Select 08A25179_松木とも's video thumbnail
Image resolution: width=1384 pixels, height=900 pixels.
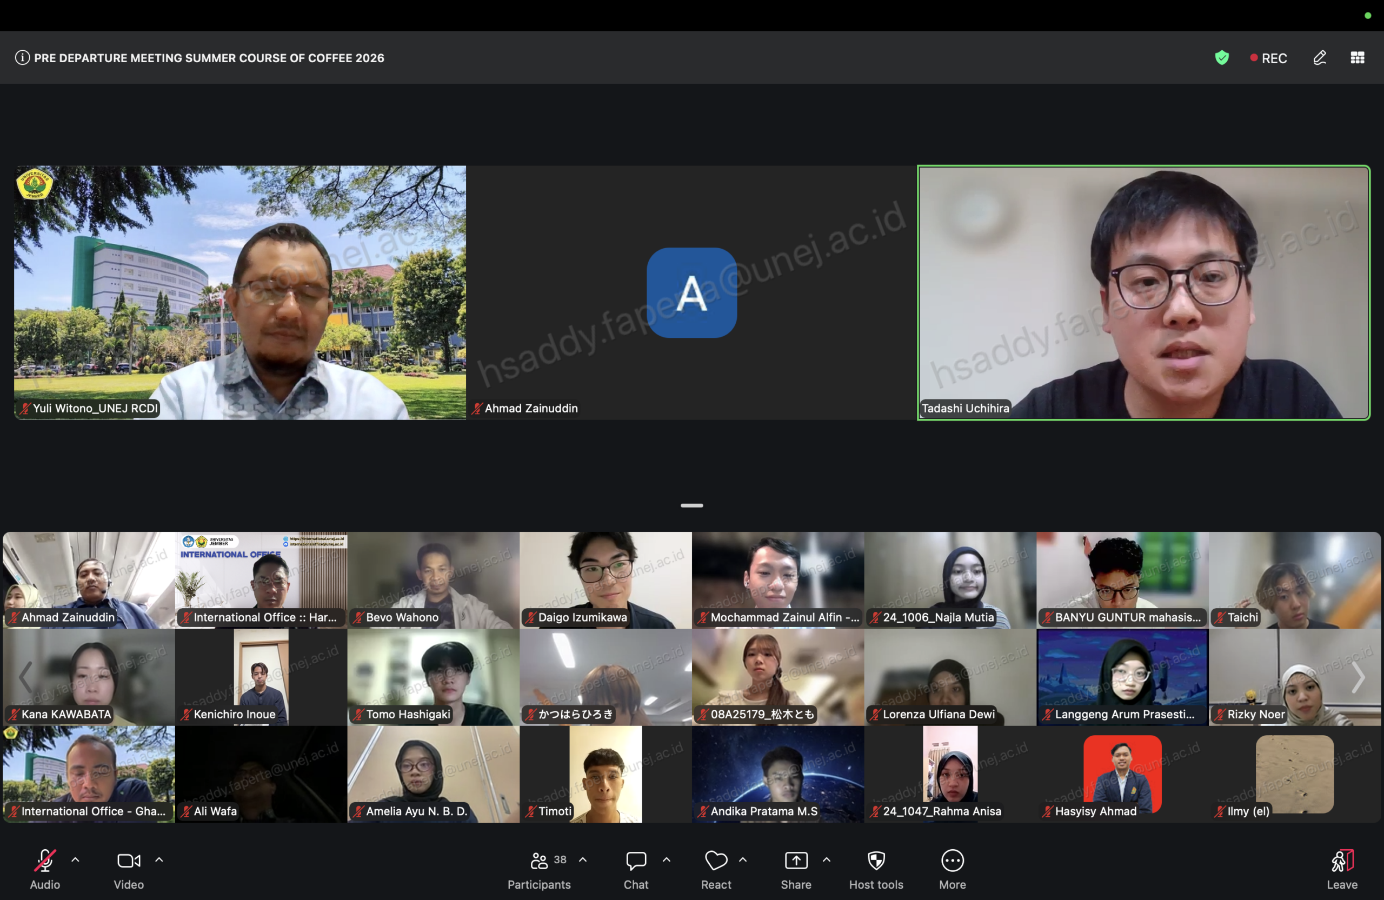point(778,677)
